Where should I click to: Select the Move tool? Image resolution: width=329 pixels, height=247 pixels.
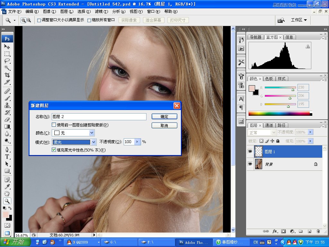coord(7,47)
